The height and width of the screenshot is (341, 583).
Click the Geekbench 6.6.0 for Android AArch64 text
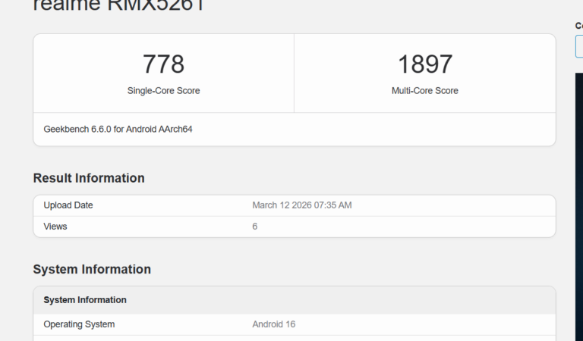(118, 130)
